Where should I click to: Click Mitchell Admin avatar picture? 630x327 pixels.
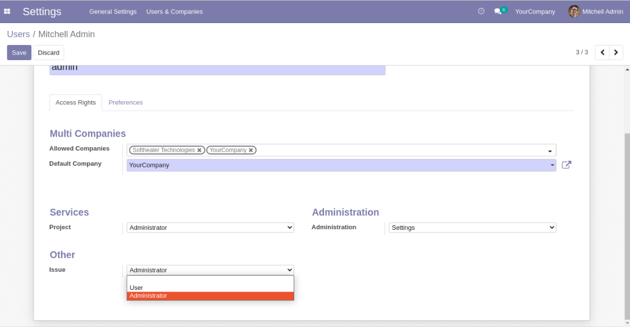tap(574, 11)
